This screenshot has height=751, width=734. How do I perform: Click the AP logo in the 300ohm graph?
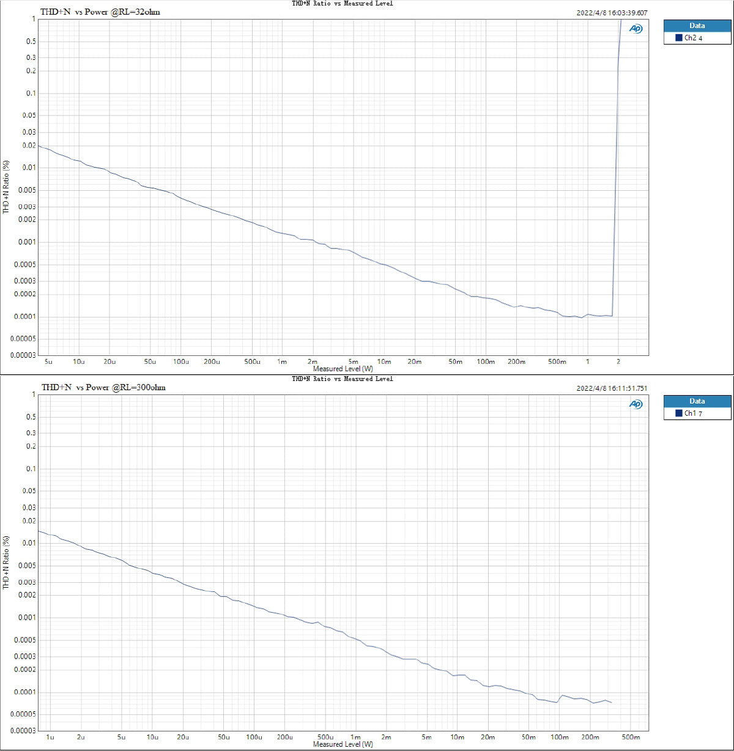click(636, 404)
